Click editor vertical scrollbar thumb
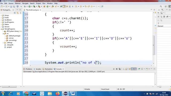The width and height of the screenshot is (171, 96). [x=153, y=45]
